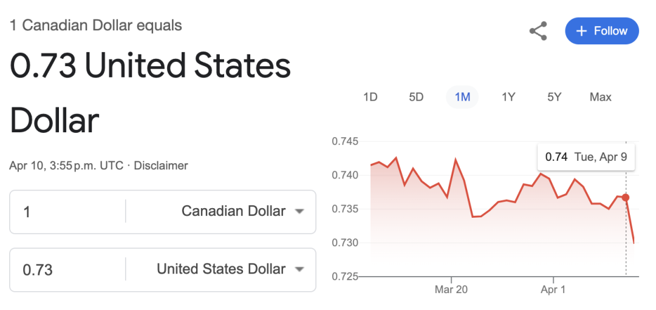The image size is (656, 310).
Task: Open the Canadian Dollar currency dropdown
Action: pyautogui.click(x=221, y=212)
